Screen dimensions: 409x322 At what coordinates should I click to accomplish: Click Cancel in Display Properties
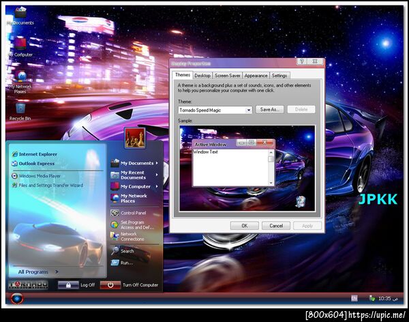[276, 226]
